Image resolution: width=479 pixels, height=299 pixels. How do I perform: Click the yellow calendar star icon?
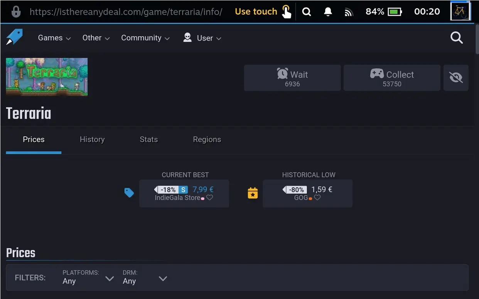pos(253,193)
